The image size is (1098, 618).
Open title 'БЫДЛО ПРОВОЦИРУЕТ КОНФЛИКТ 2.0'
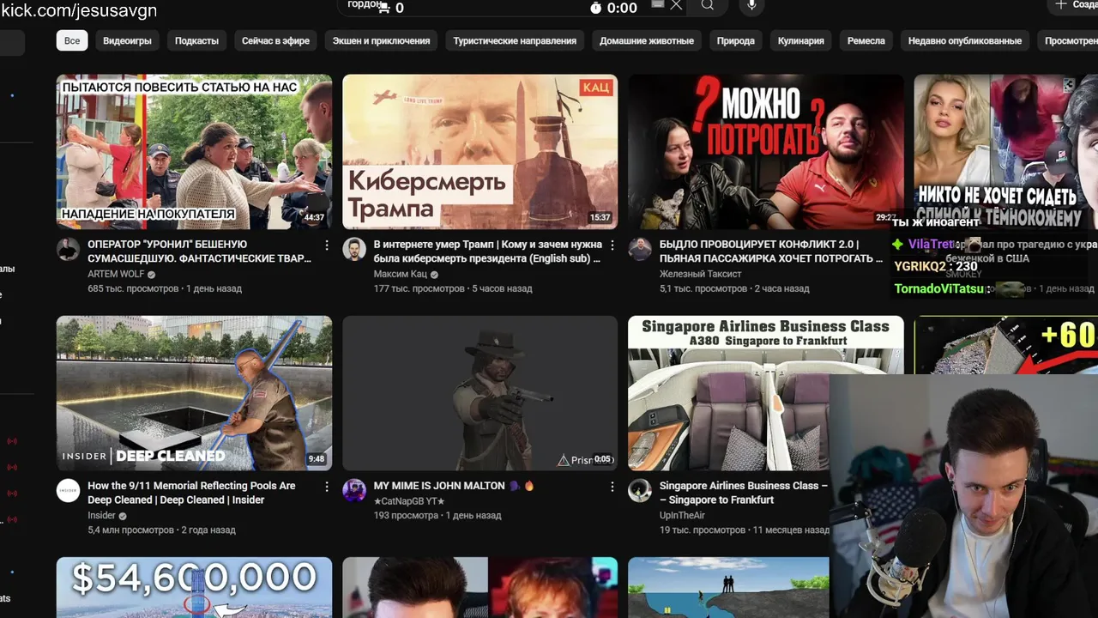pyautogui.click(x=771, y=251)
